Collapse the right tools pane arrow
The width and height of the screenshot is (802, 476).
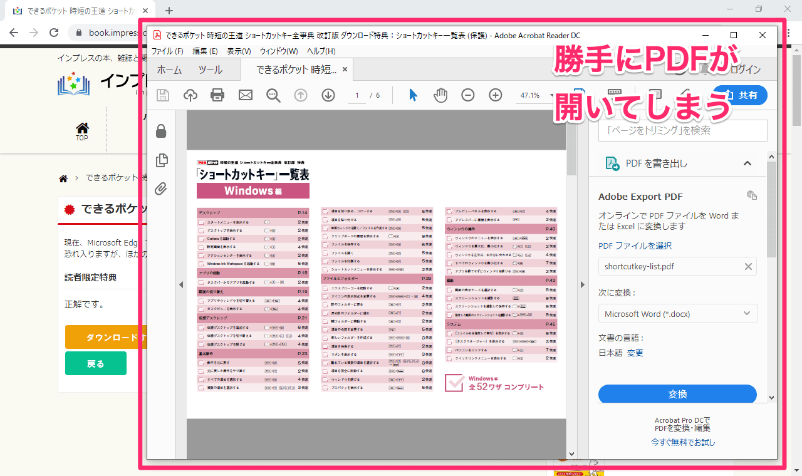582,284
